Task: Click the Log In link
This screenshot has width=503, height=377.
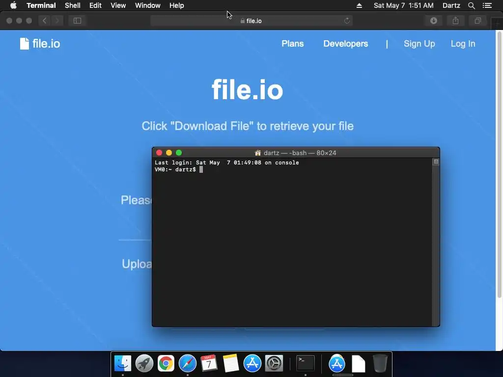Action: [463, 44]
